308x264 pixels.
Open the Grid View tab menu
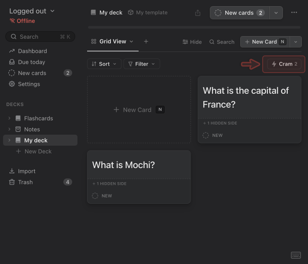[112, 41]
